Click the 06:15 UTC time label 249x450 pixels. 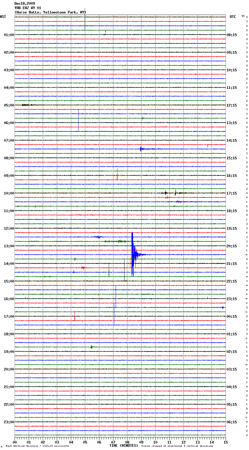(232, 422)
